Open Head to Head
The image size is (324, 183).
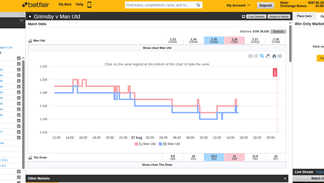(279, 16)
